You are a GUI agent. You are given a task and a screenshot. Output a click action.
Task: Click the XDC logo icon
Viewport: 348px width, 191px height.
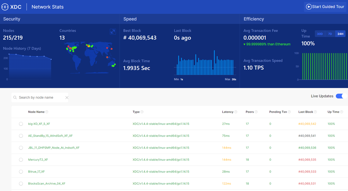coord(5,7)
